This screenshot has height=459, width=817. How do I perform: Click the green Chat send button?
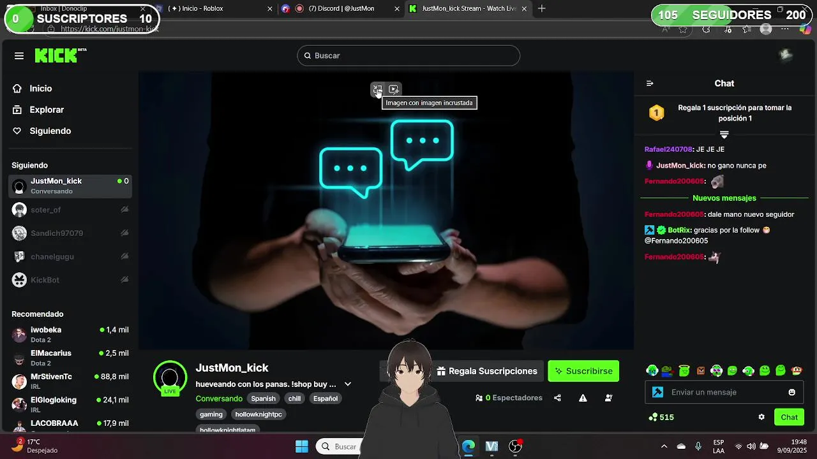[x=789, y=417]
